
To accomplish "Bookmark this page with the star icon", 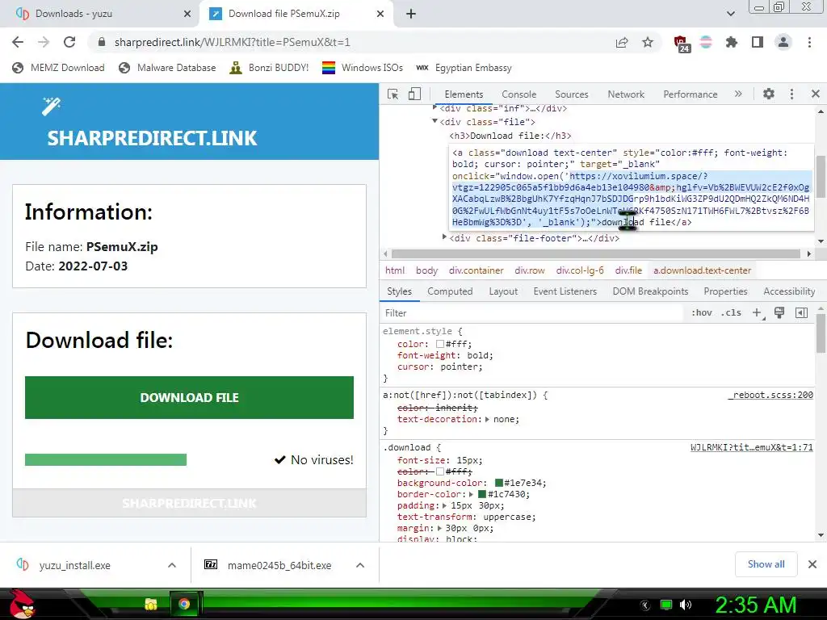I will tap(648, 42).
